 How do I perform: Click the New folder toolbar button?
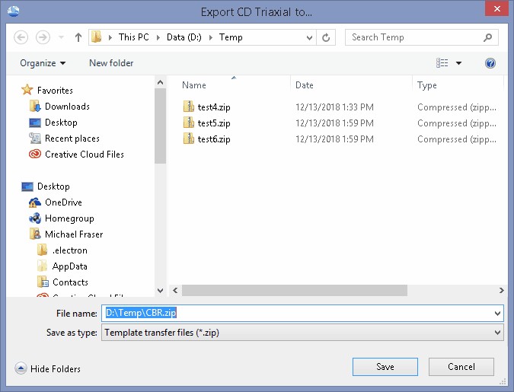click(111, 63)
